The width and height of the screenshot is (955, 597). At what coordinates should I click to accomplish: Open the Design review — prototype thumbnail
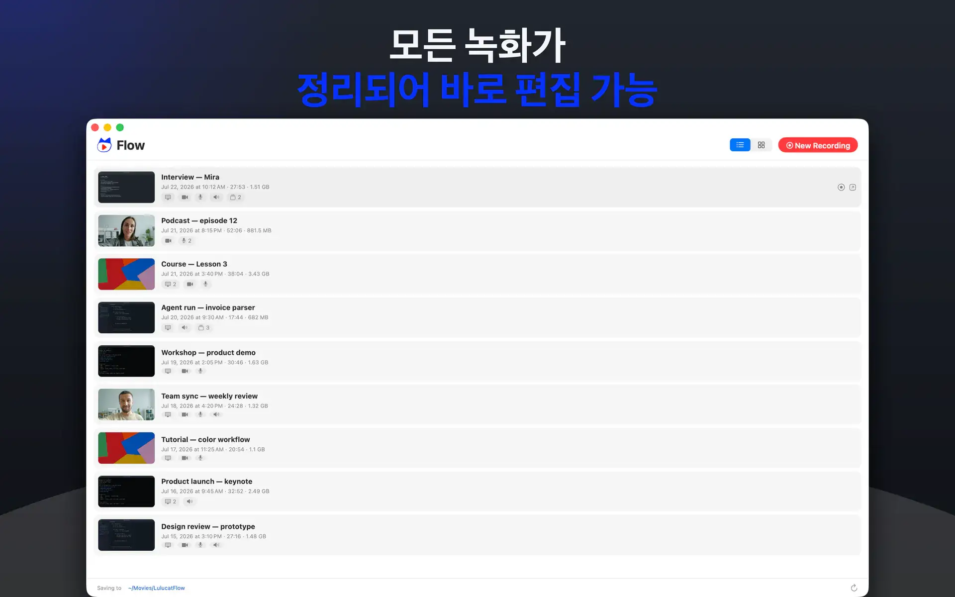[x=126, y=535]
